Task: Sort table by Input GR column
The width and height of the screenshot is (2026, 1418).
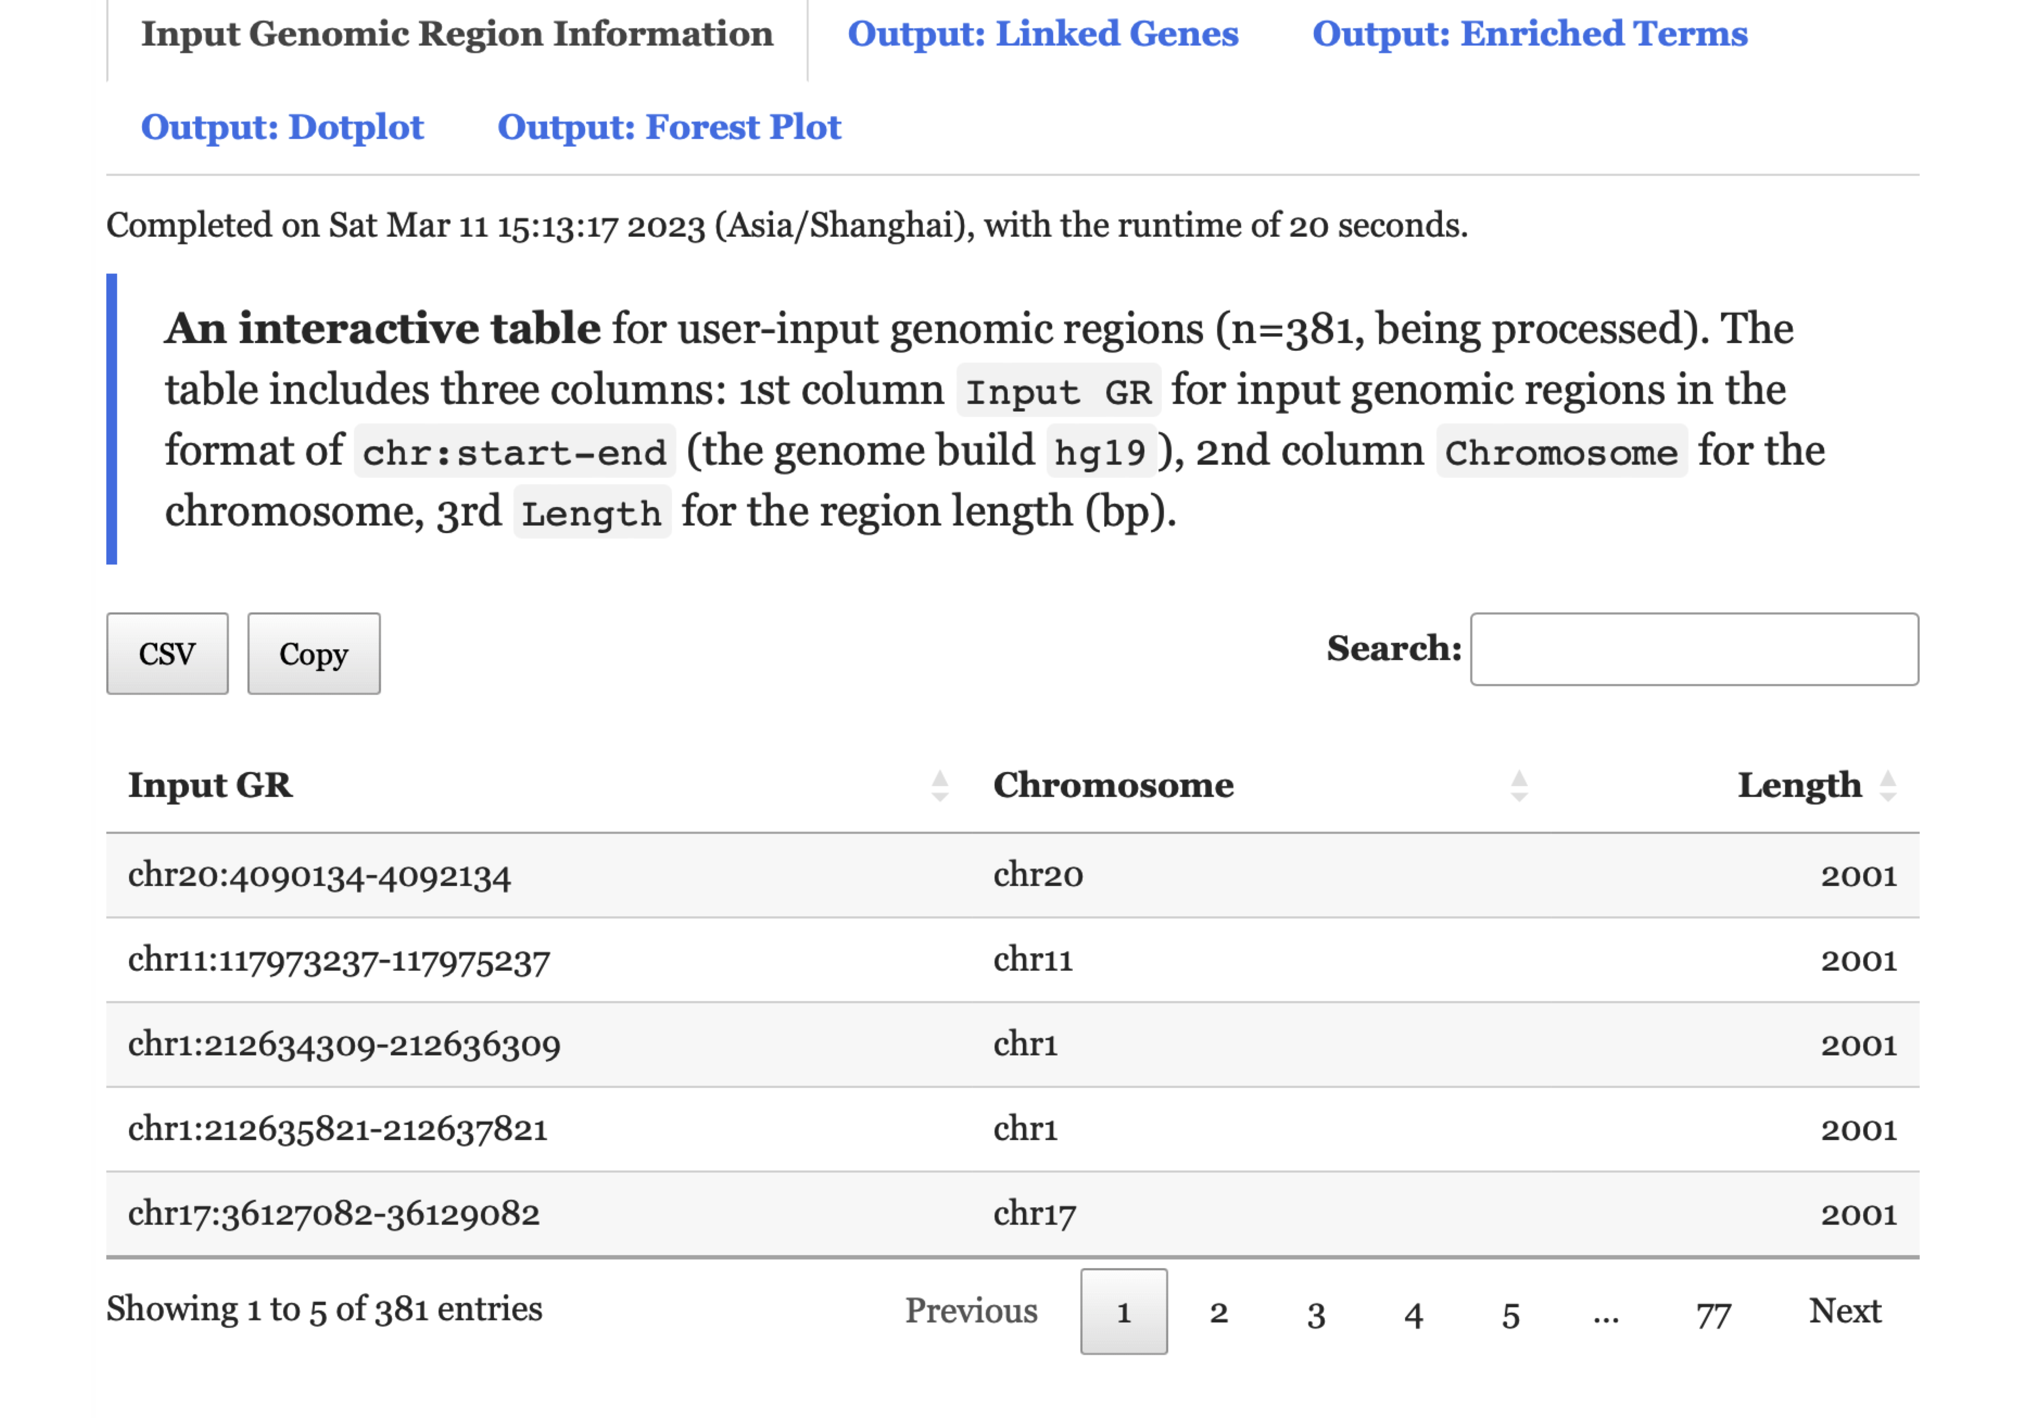Action: [210, 784]
